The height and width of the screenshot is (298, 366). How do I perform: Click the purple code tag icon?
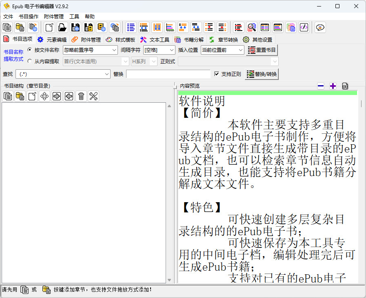point(304,27)
